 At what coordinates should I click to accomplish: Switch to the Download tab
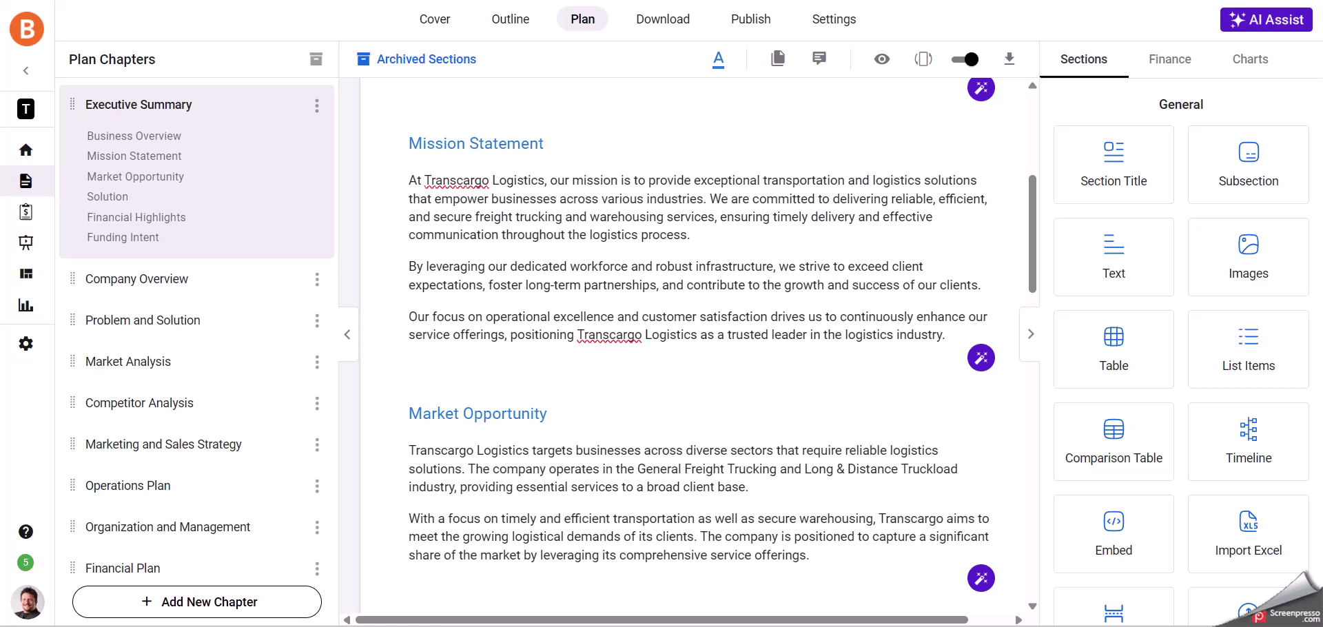663,19
